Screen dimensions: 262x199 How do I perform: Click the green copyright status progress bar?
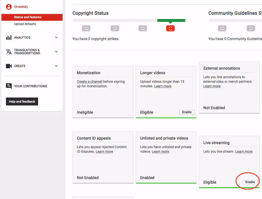[171, 21]
